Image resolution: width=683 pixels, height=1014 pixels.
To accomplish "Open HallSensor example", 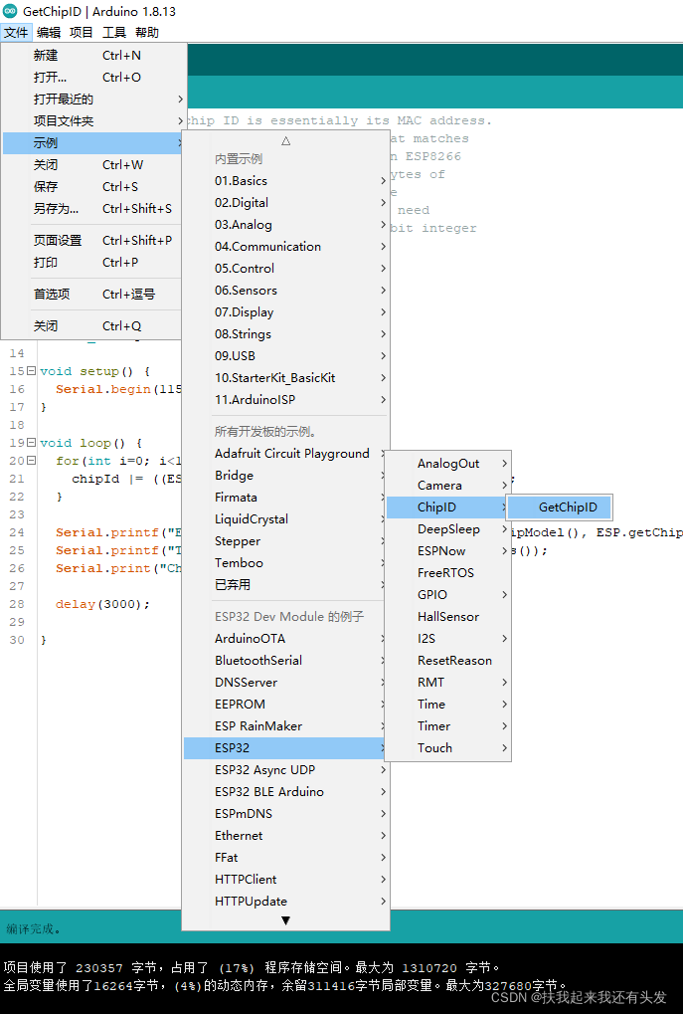I will tap(448, 617).
